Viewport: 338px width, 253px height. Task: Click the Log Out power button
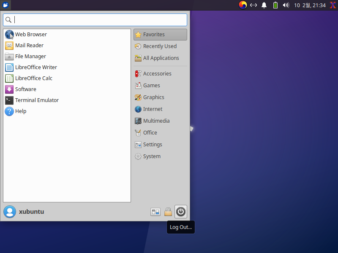point(181,212)
